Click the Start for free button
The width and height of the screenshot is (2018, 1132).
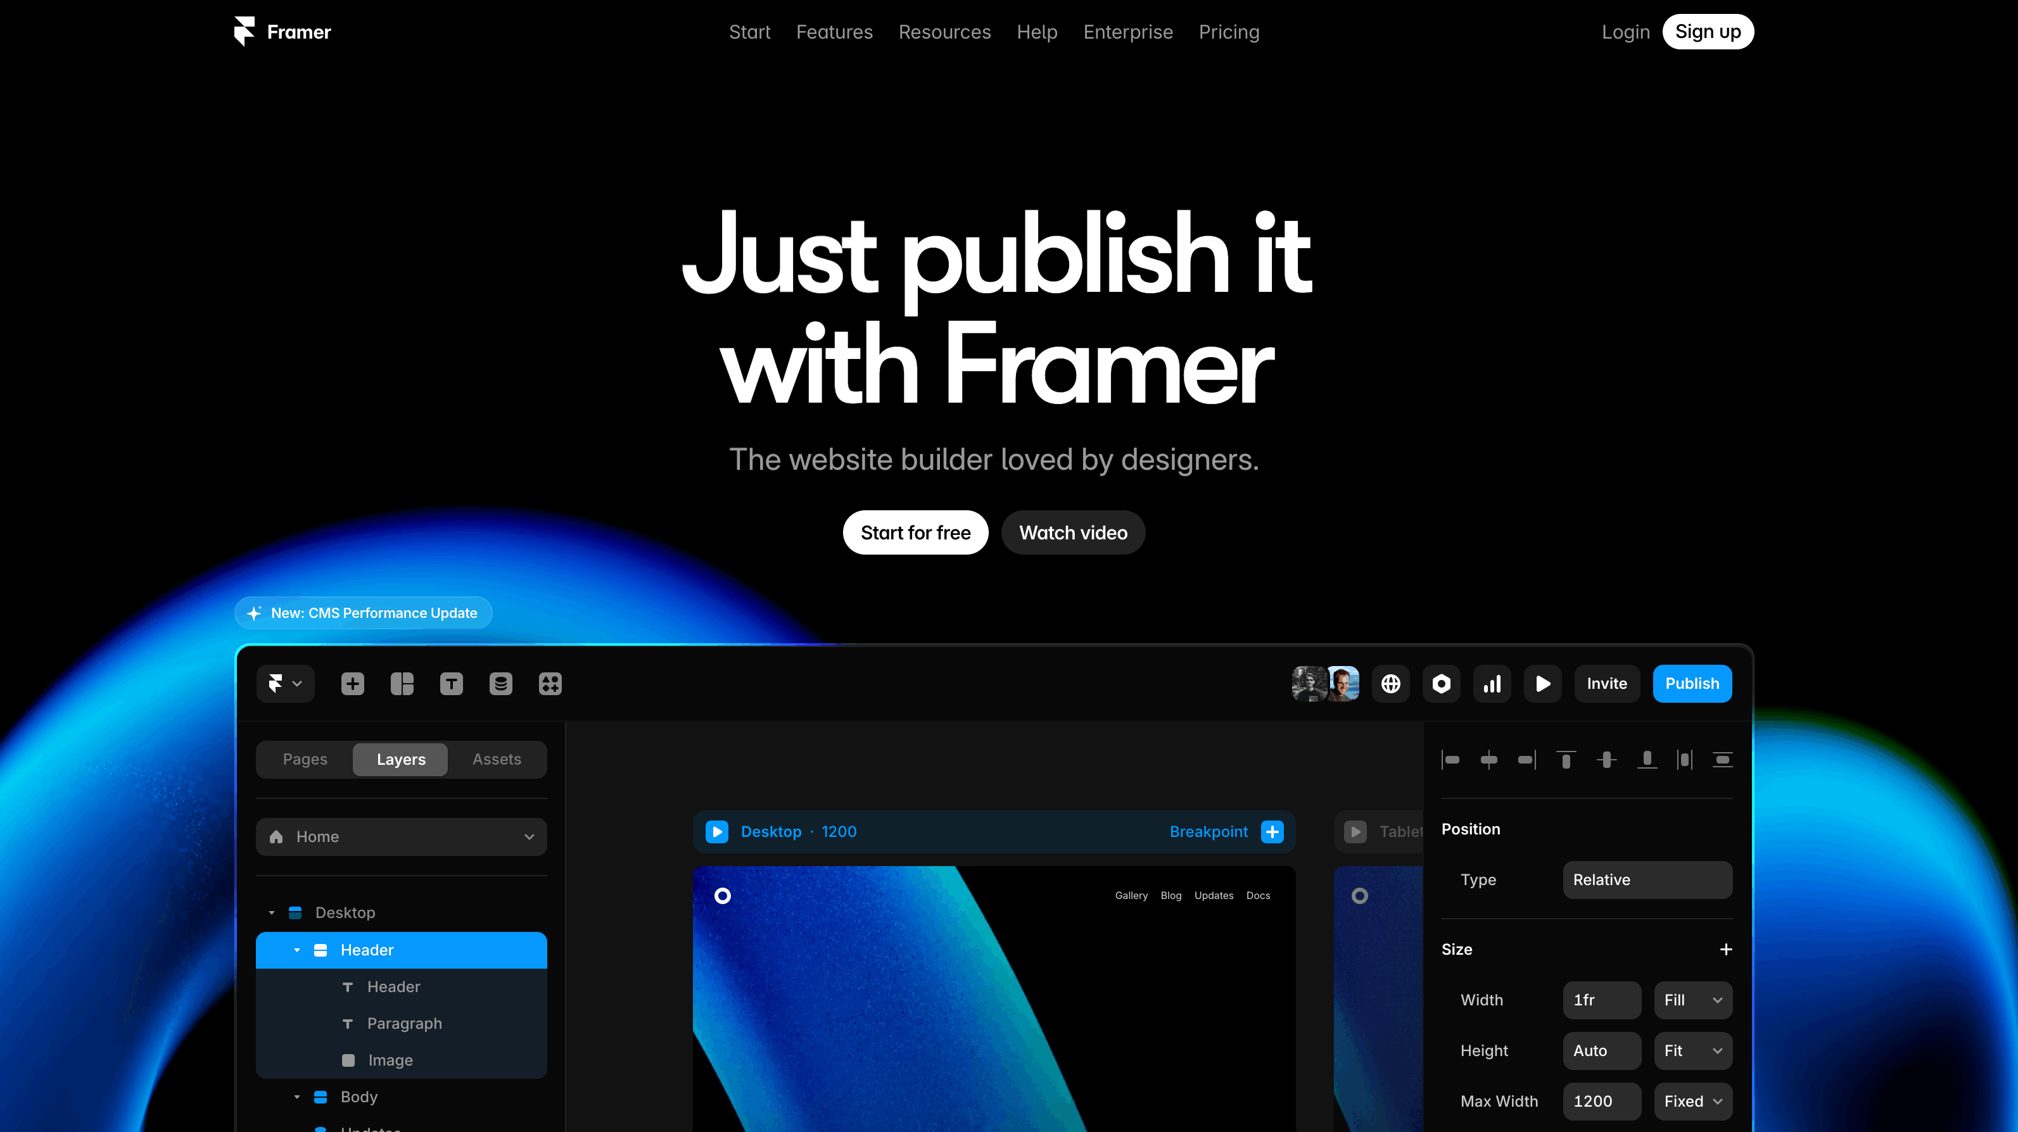point(915,532)
